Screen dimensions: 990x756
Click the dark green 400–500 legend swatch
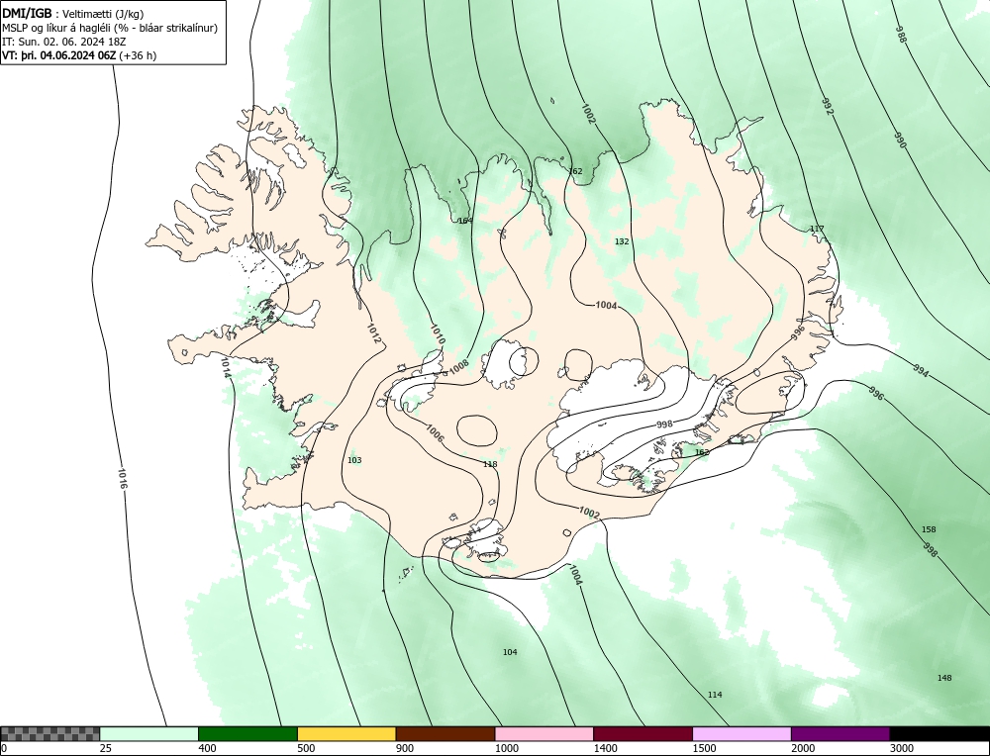(x=247, y=734)
